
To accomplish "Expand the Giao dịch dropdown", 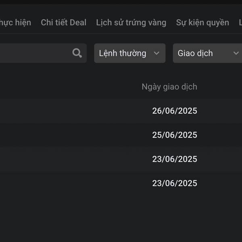I will coord(207,53).
